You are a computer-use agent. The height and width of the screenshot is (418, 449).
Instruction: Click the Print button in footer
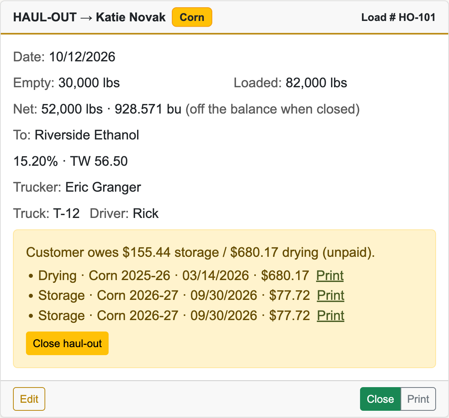418,399
